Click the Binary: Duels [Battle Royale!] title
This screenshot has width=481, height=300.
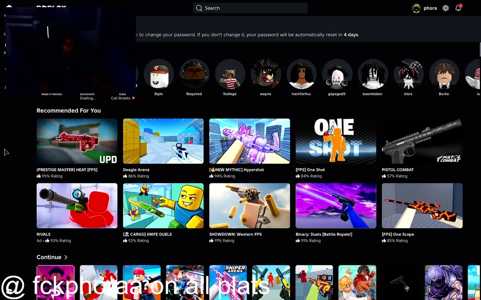[x=323, y=234]
